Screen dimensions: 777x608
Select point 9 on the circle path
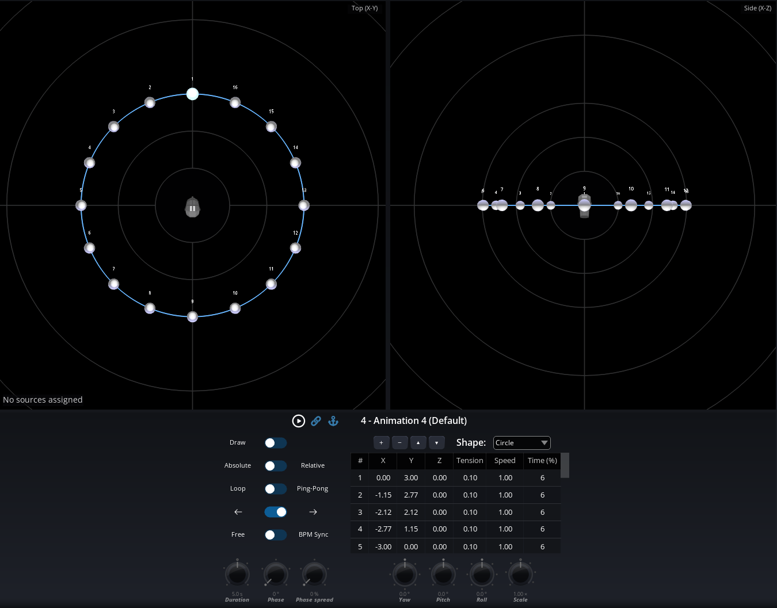(193, 316)
